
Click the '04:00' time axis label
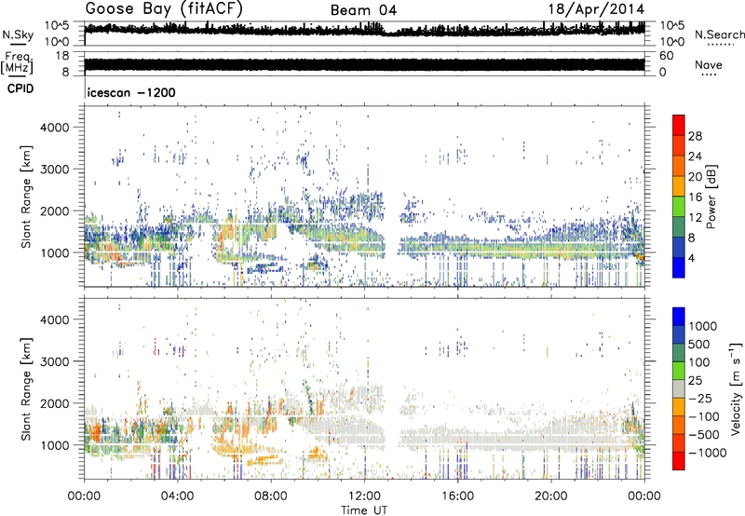click(x=177, y=496)
